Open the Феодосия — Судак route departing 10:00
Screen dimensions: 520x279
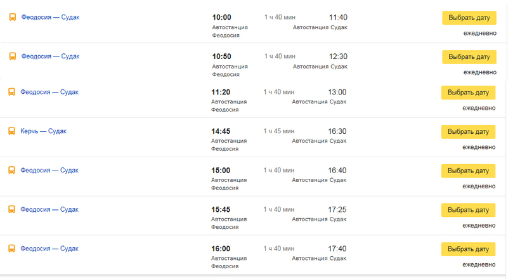50,17
